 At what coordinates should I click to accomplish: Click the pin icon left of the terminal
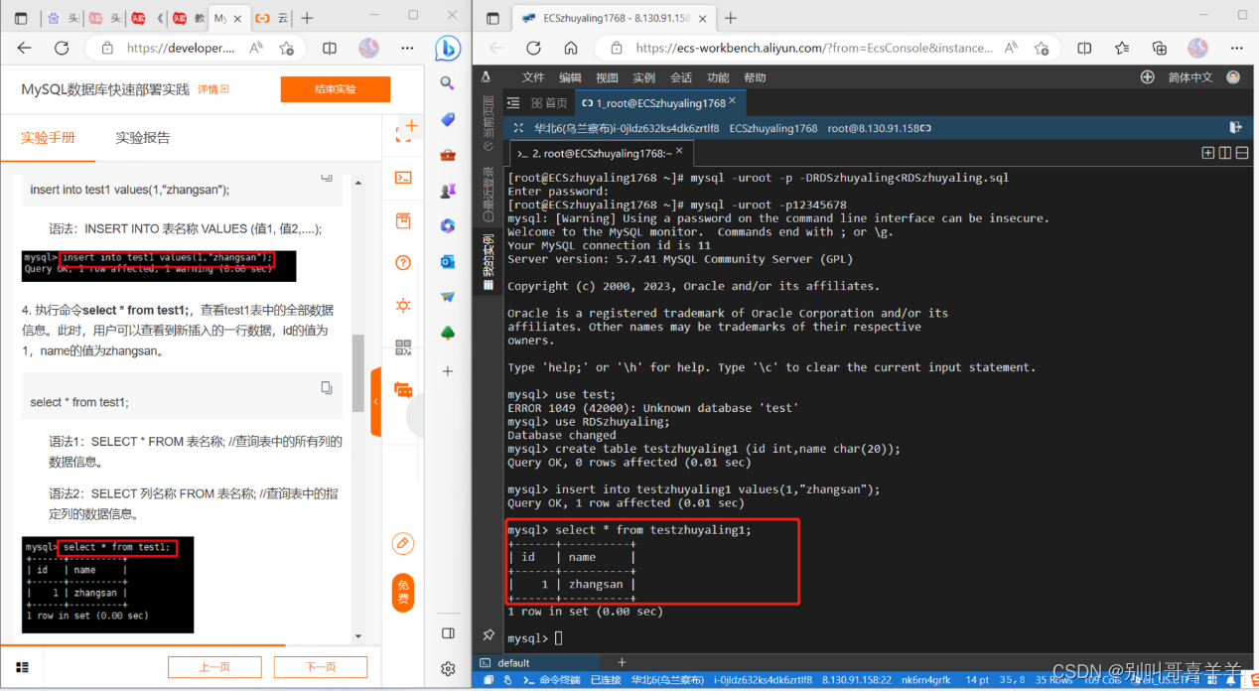488,635
